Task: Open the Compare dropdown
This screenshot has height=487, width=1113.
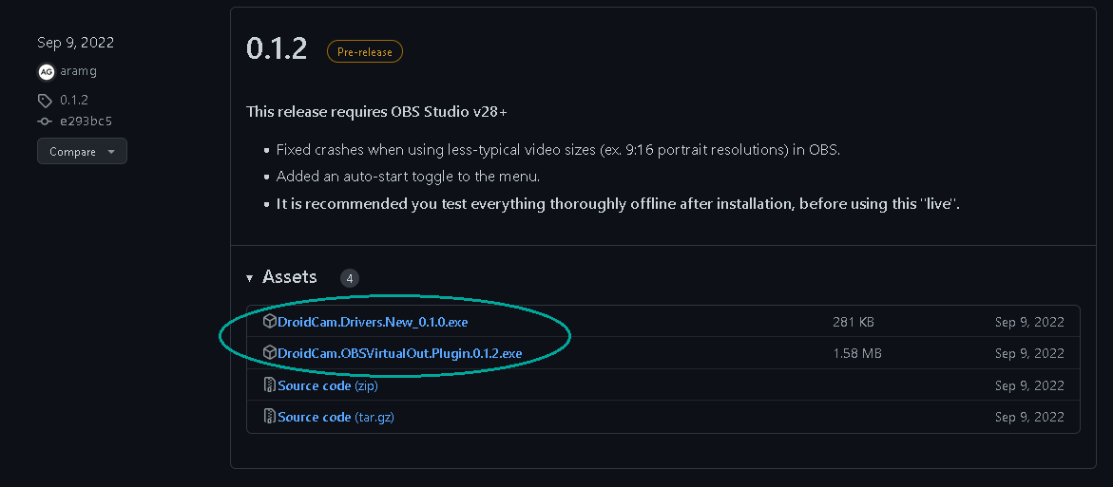Action: (82, 152)
